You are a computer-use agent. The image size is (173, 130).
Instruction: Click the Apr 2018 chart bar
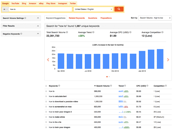(x=61, y=61)
